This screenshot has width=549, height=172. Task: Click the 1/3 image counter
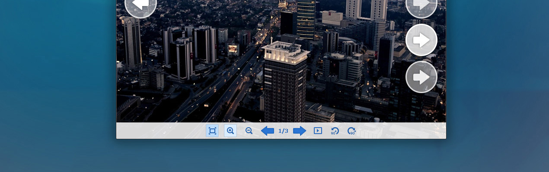pos(283,131)
